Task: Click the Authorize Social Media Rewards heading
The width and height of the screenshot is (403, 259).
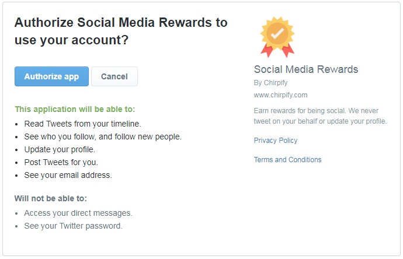Action: click(x=121, y=31)
